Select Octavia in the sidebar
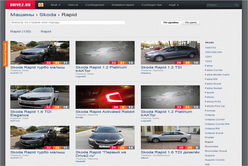248x166 pixels. coord(210,115)
